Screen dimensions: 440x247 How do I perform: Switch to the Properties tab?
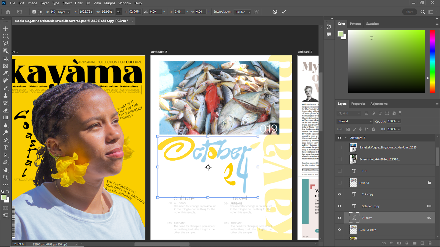point(358,104)
